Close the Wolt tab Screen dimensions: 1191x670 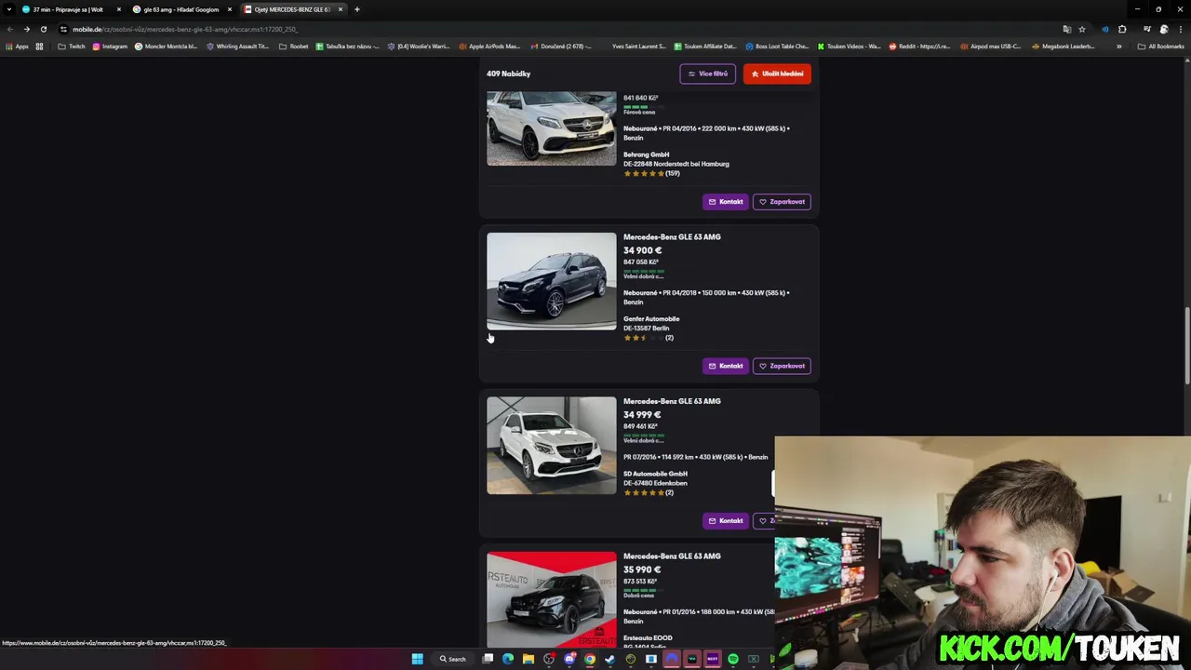(119, 9)
